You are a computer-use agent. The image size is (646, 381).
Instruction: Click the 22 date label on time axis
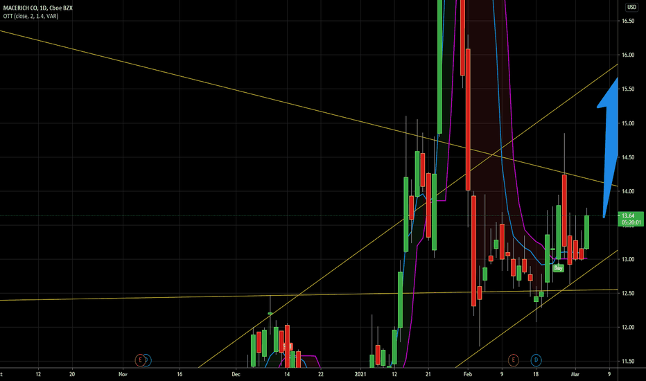tap(320, 374)
